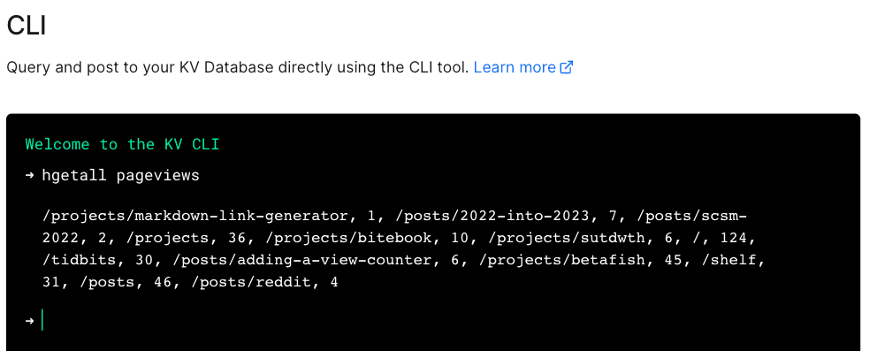Click the /posts/2022-into-2023 key in output

[x=496, y=216]
